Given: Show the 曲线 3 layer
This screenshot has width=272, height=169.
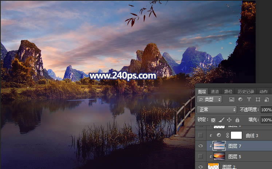Looking at the screenshot, I should coord(201,135).
